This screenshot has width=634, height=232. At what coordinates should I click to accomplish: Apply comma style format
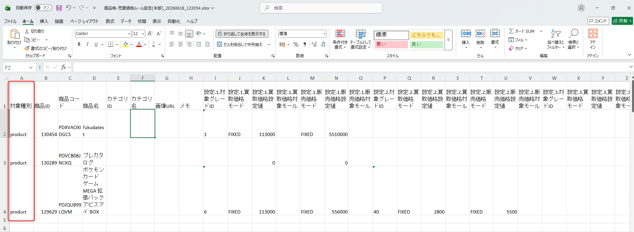[305, 44]
